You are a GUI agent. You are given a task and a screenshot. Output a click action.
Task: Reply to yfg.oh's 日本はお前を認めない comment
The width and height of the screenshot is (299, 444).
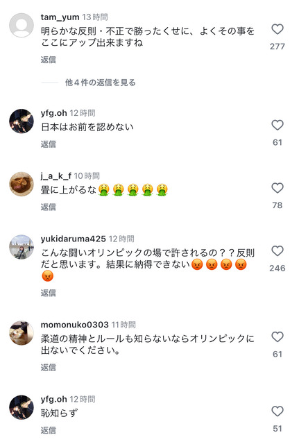(x=49, y=144)
